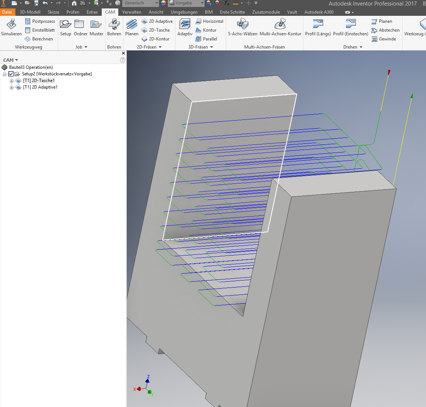Open the appearance color wheel
Screen dimensions: 426x407
click(x=163, y=3)
